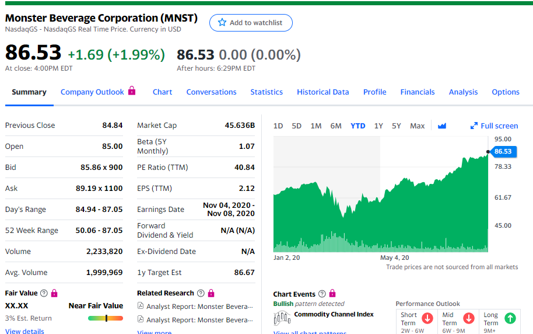Open the second Analyst Report link
The width and height of the screenshot is (533, 334).
point(199,320)
